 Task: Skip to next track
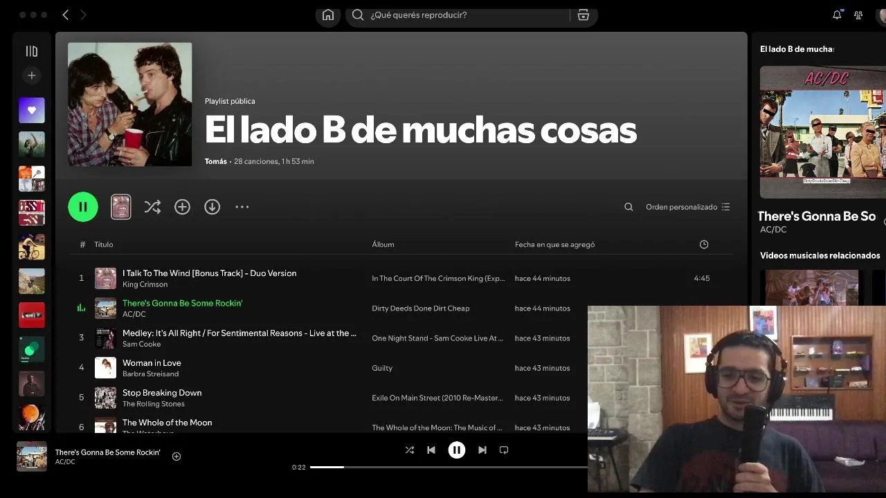coord(482,450)
